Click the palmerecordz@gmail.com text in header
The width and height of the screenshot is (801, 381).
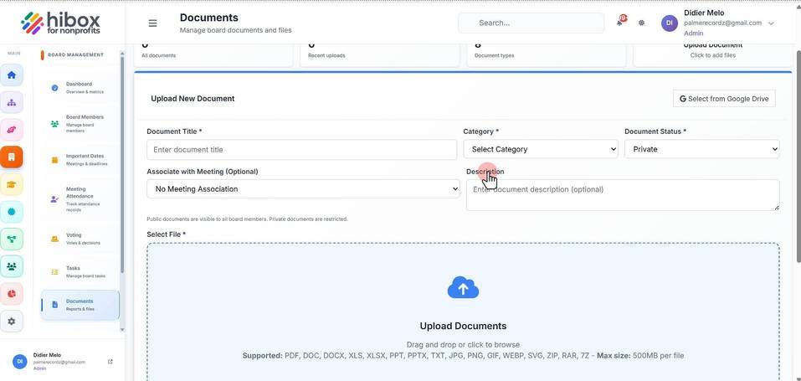pyautogui.click(x=722, y=23)
